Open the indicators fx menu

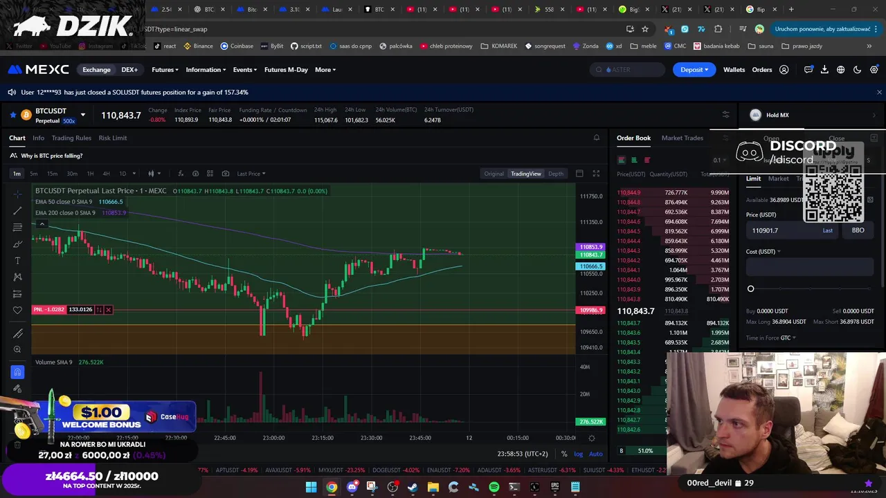[180, 174]
